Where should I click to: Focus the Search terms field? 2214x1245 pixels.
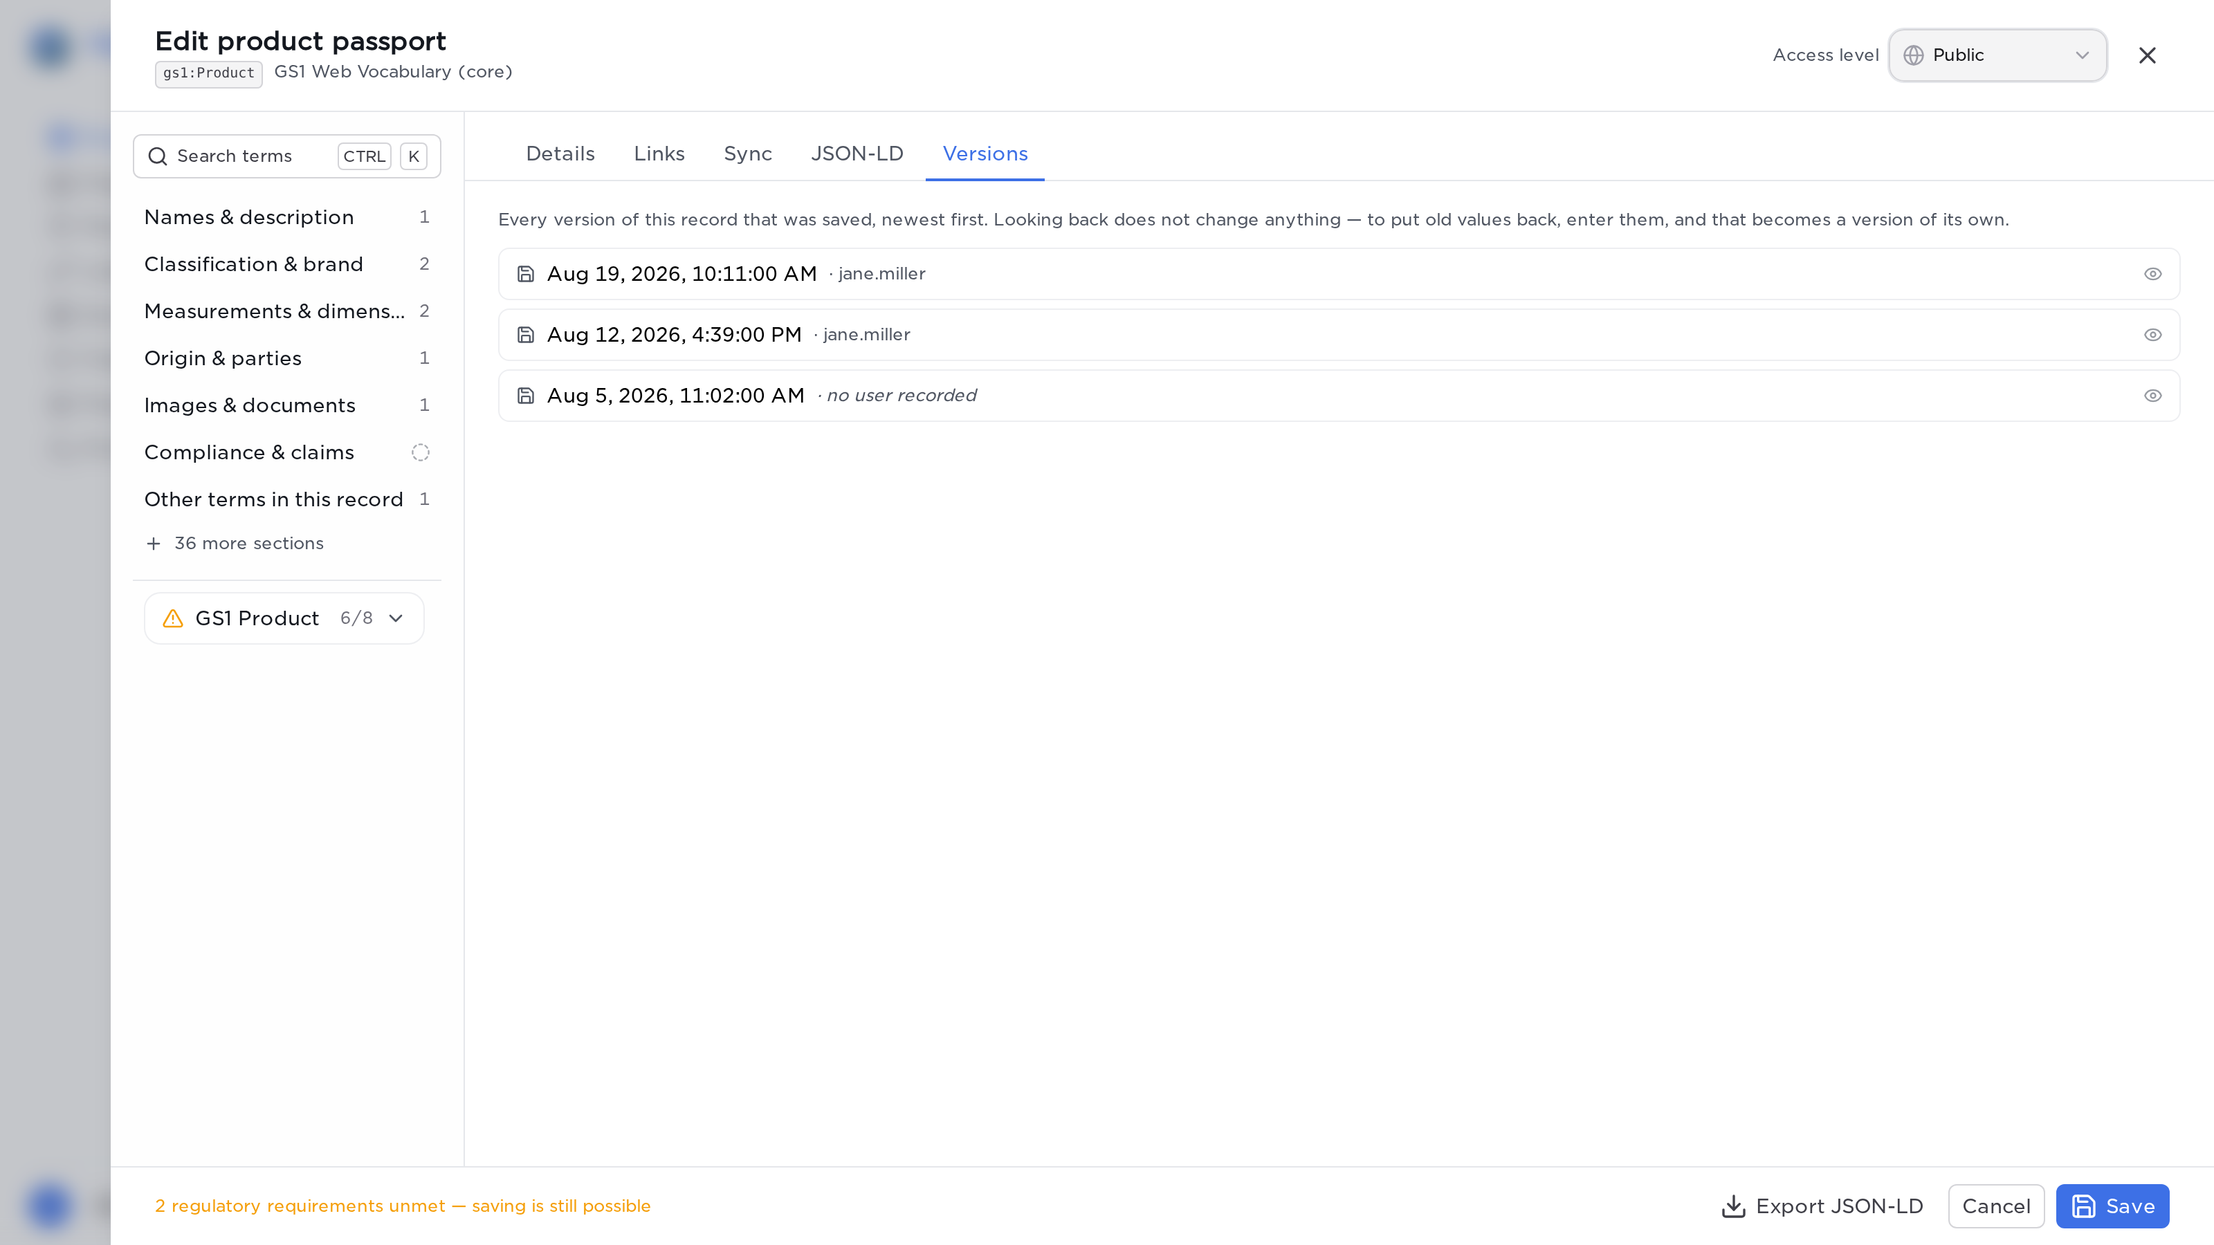tap(287, 156)
